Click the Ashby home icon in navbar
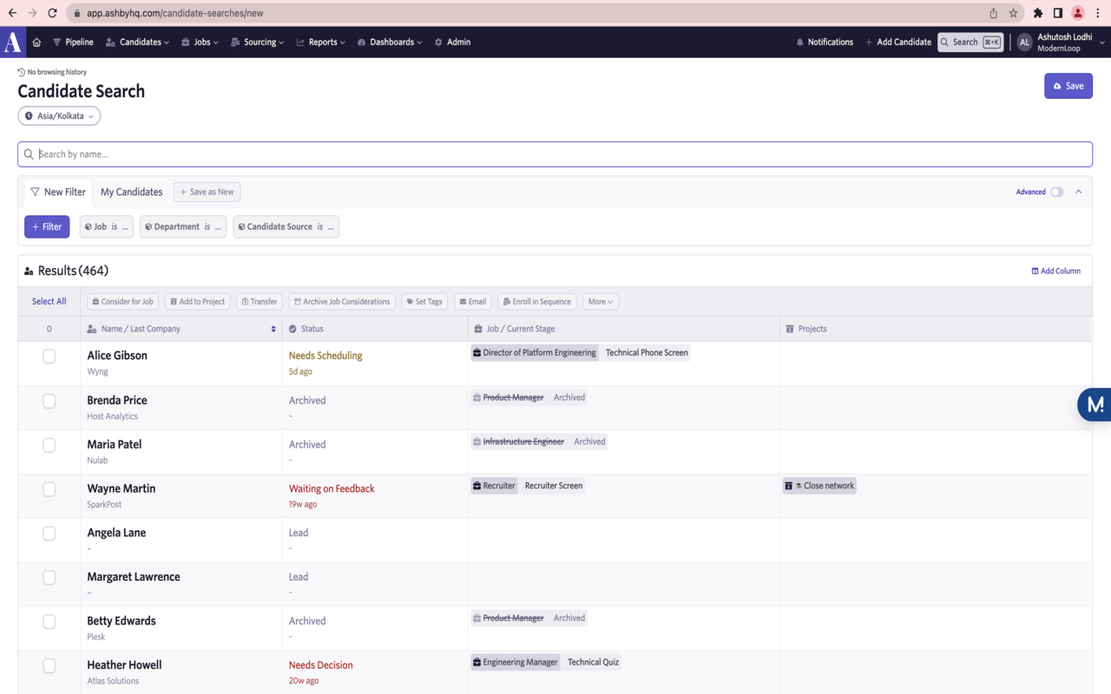Image resolution: width=1111 pixels, height=694 pixels. pos(36,41)
